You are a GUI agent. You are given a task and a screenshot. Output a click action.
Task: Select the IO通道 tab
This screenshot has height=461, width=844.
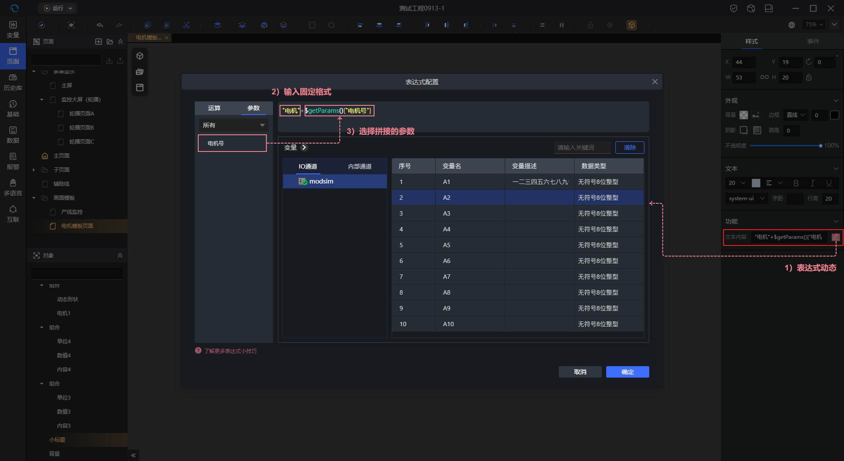(x=308, y=166)
